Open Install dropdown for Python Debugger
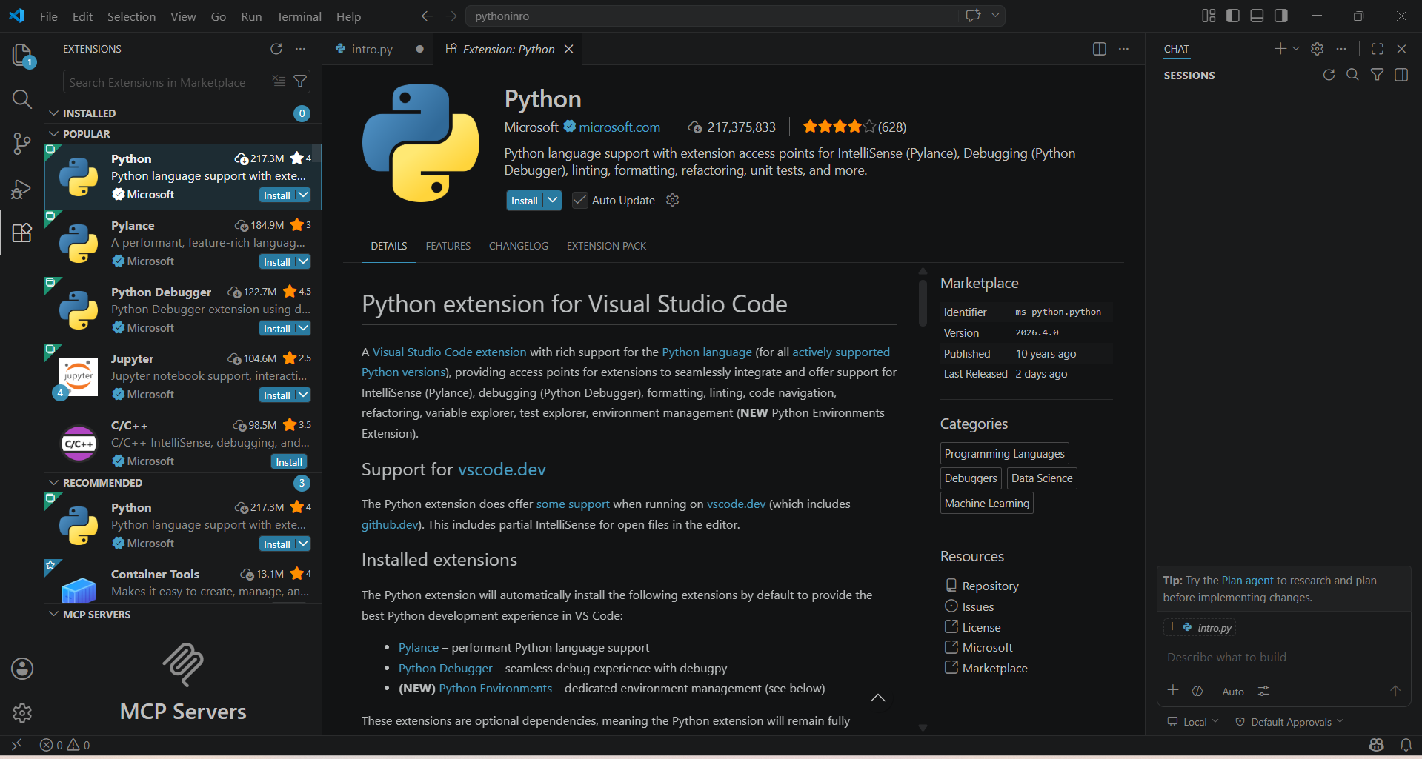Screen dimensions: 1422x759 click(x=303, y=328)
